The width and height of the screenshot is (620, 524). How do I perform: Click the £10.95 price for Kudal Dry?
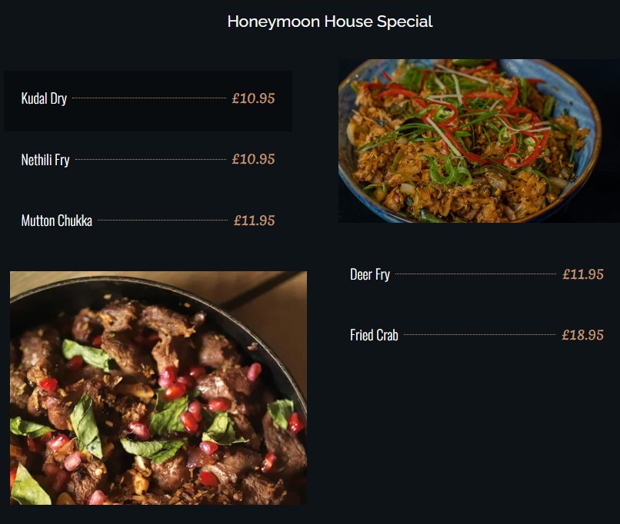(253, 98)
